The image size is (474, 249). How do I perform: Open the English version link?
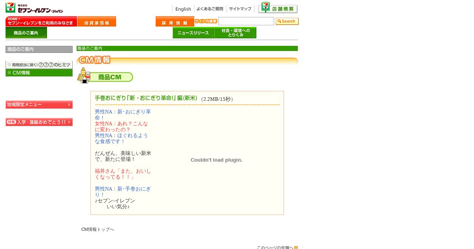click(183, 9)
